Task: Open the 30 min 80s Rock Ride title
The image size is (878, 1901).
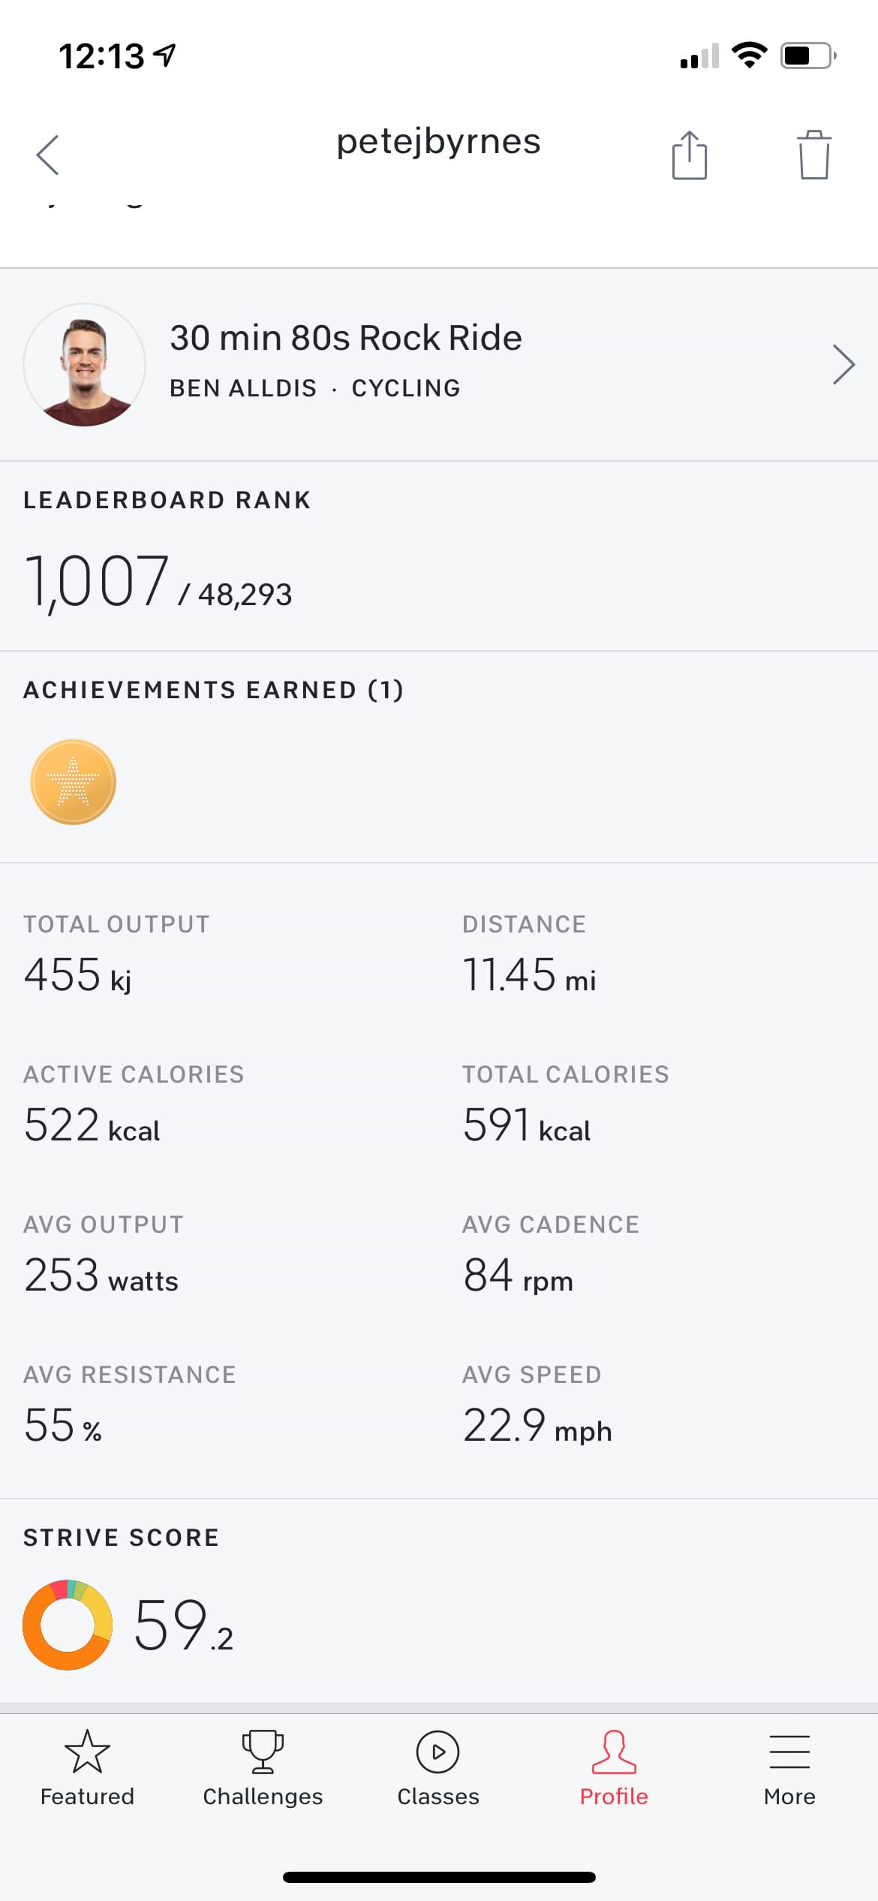Action: [x=345, y=338]
